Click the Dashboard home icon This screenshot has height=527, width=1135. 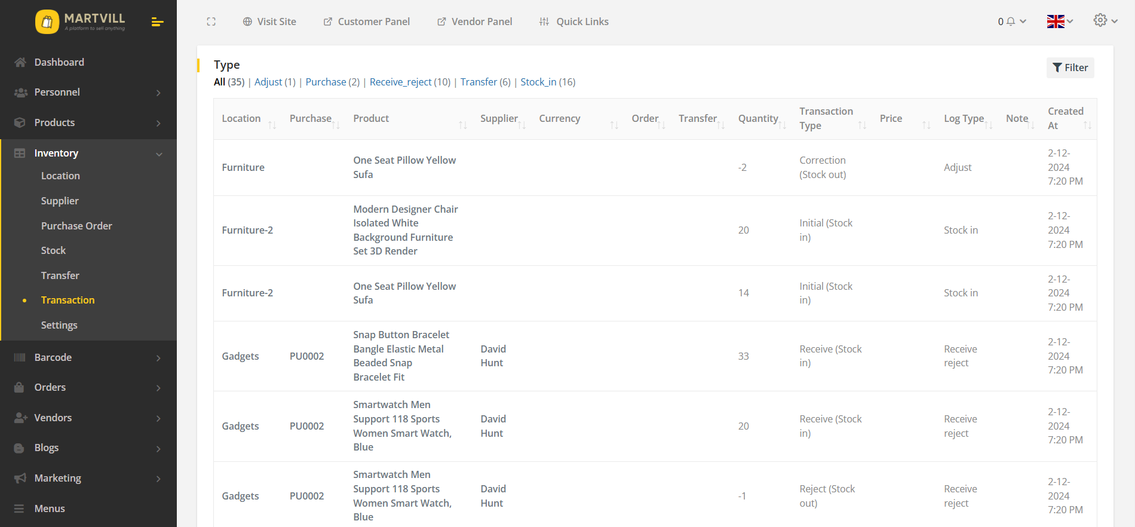[20, 62]
